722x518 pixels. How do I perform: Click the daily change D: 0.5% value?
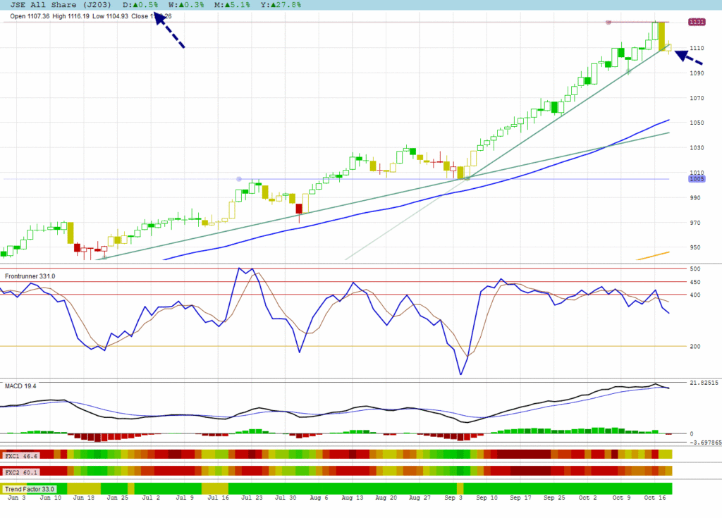140,5
